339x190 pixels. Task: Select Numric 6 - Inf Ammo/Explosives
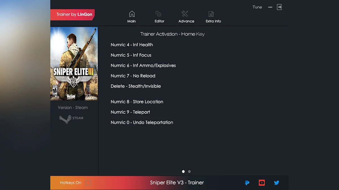(x=143, y=66)
